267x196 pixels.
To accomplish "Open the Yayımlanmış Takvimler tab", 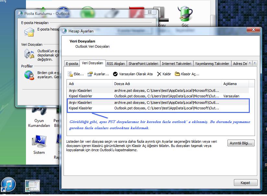I will [212, 64].
